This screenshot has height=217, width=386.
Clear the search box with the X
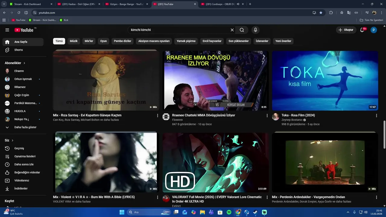coord(232,30)
